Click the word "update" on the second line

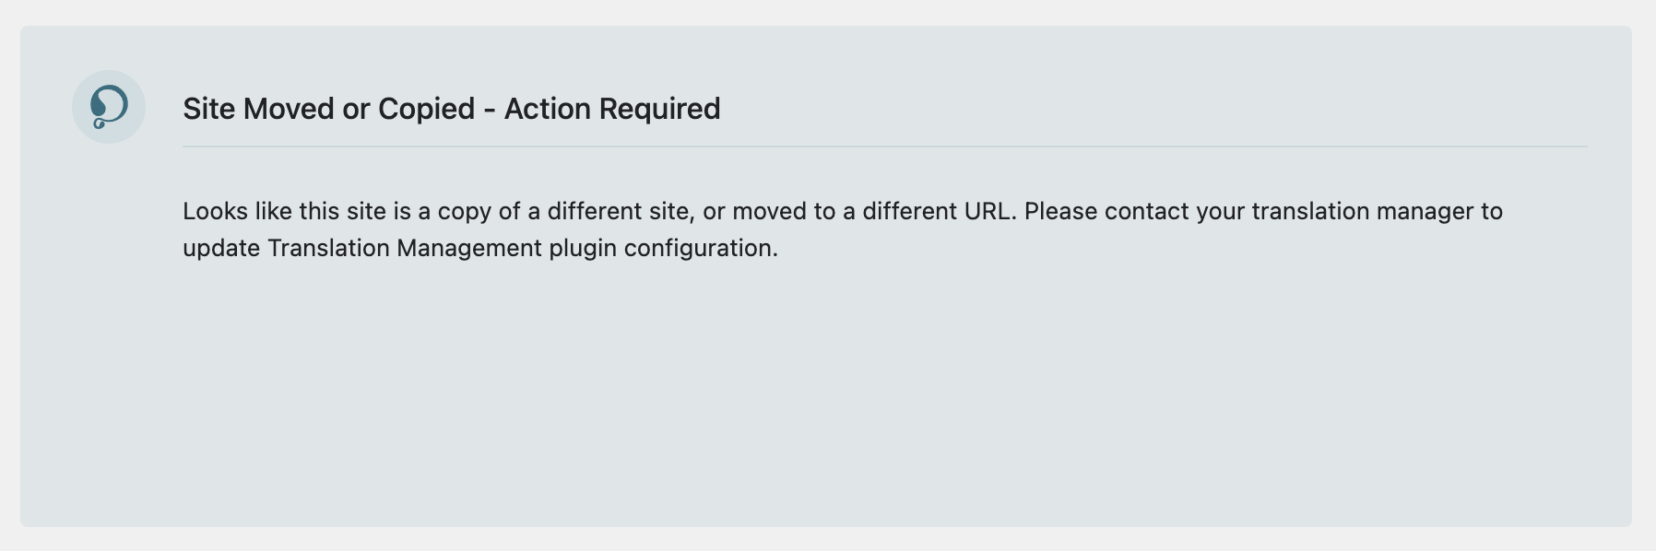tap(221, 249)
